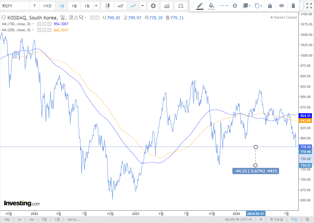Enter fullscreen mode with arrows icon
Screen dimensions: 314x223
(309, 6)
